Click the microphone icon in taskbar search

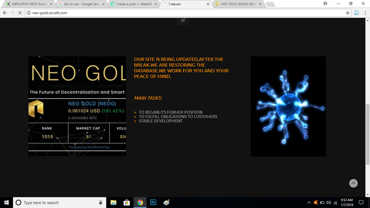coord(101,203)
